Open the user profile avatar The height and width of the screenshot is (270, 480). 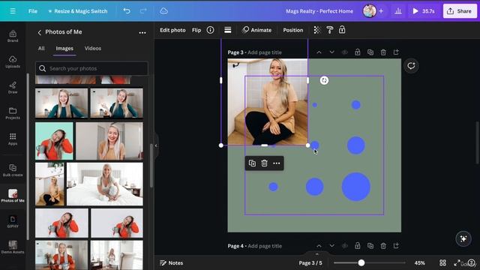[369, 11]
